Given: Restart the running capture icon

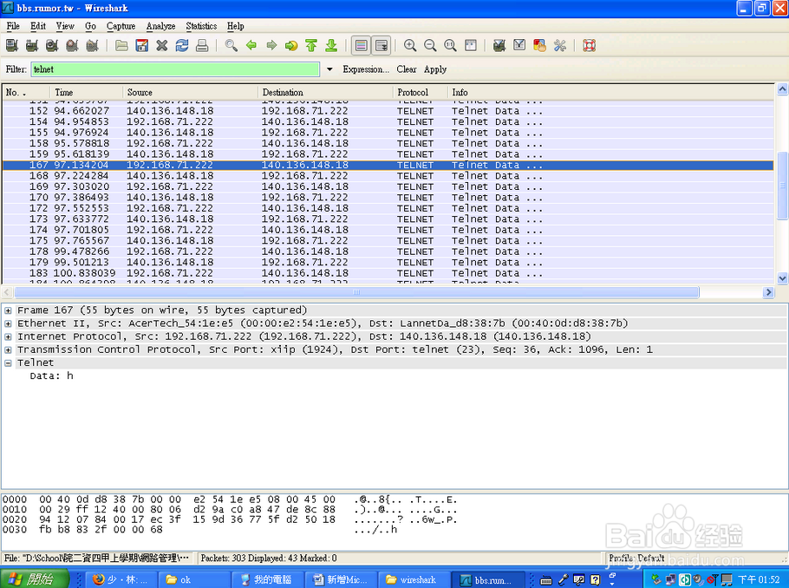Looking at the screenshot, I should pos(93,46).
